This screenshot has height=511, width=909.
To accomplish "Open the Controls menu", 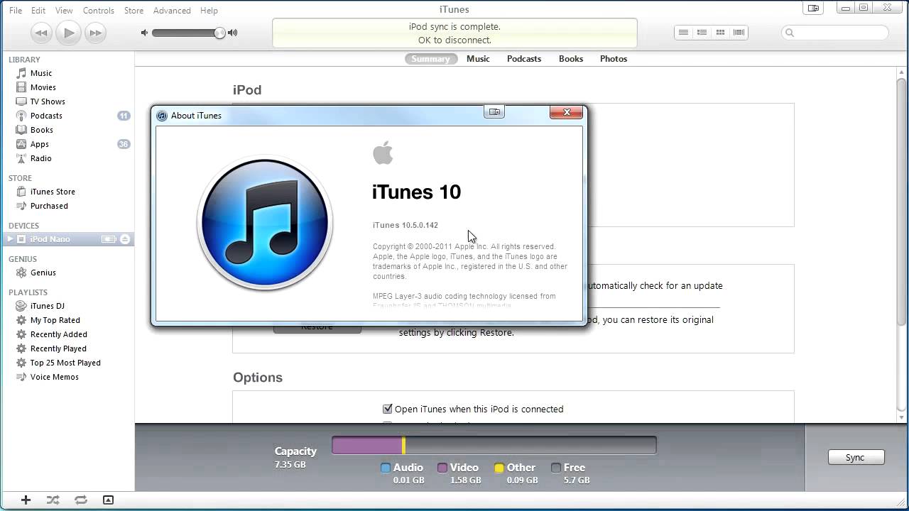I will coord(99,11).
